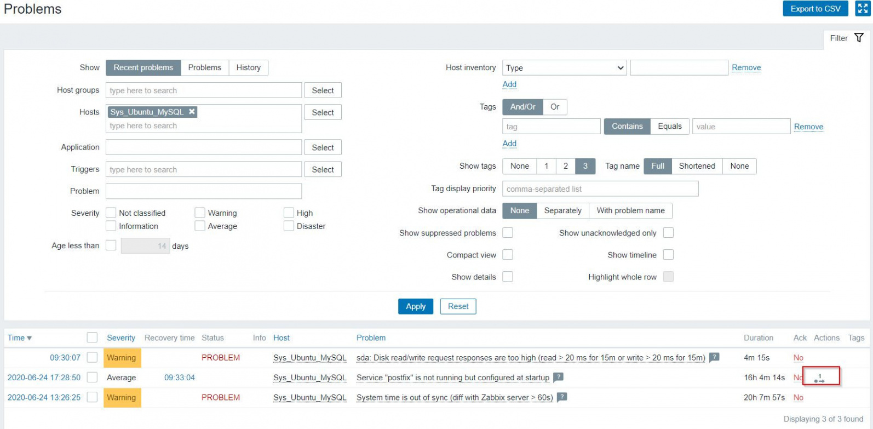Open the sda disk read/write problem link

(x=531, y=358)
